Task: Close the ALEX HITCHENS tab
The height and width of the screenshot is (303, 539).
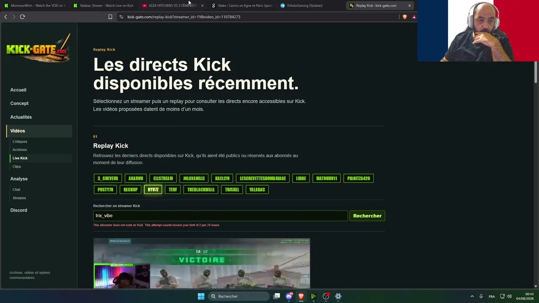Action: pos(203,5)
